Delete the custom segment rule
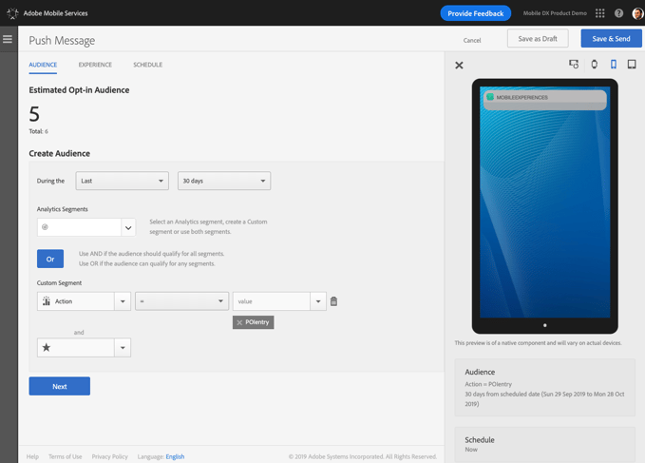Image resolution: width=645 pixels, height=463 pixels. click(x=333, y=301)
